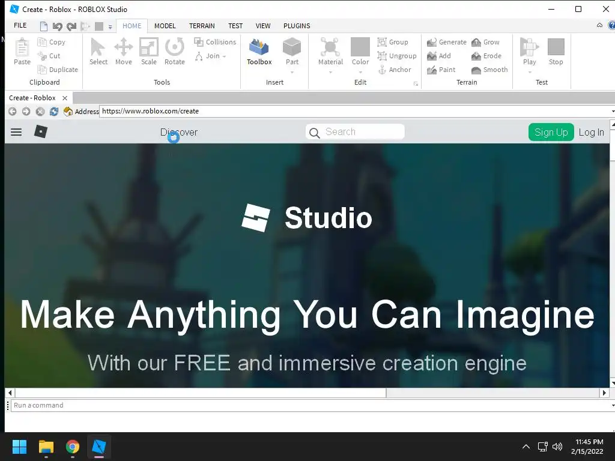
Task: Click the Color swatch button
Action: 360,52
